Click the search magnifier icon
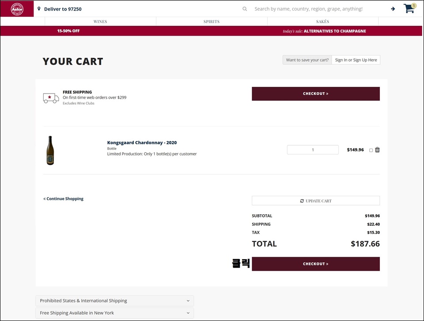 [x=245, y=9]
